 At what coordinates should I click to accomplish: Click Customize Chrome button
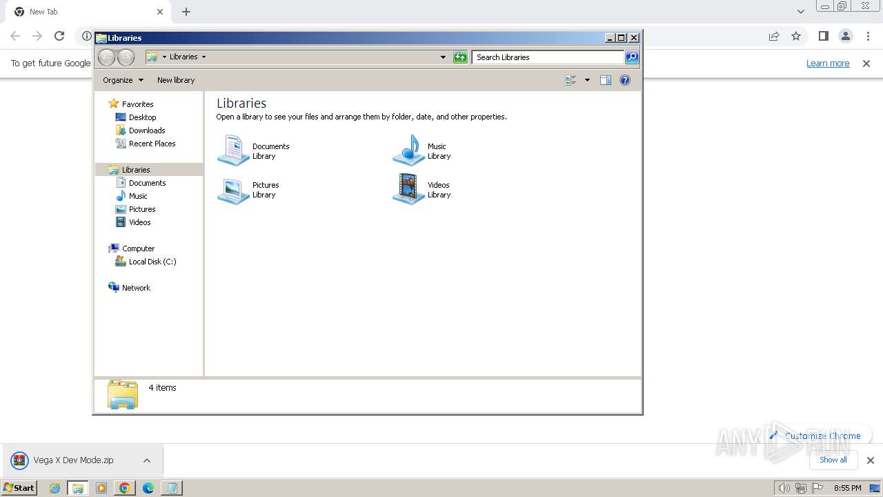(x=815, y=436)
